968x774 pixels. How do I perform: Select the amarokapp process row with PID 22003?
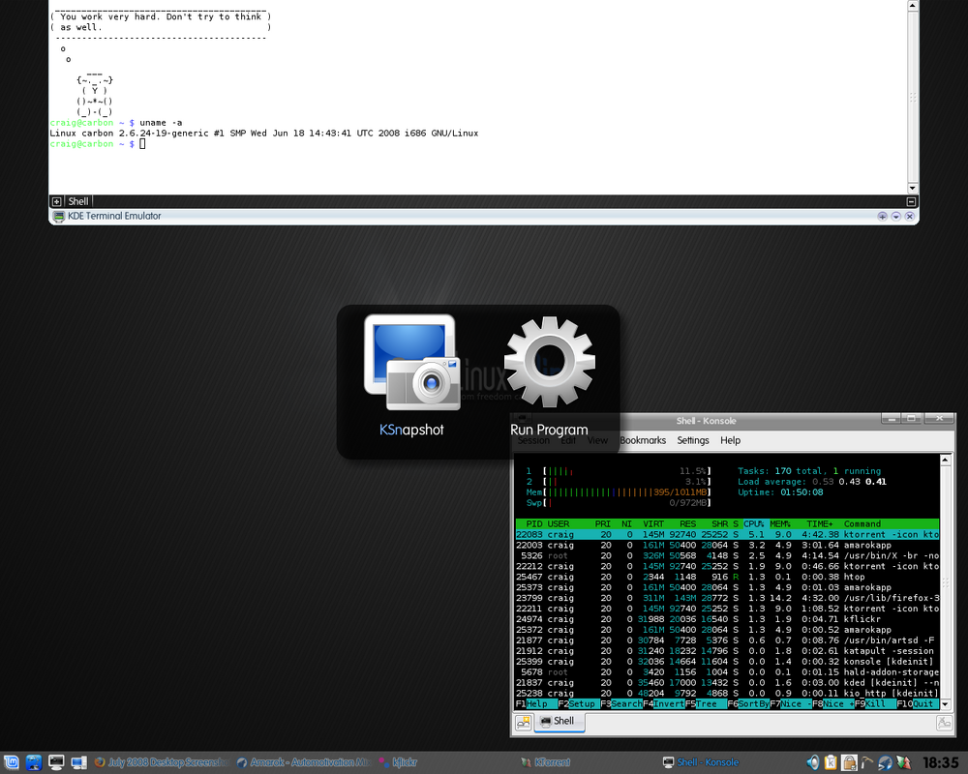click(x=727, y=545)
